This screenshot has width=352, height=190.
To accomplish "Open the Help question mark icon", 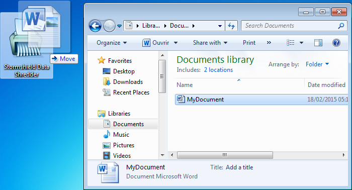I will coord(336,43).
